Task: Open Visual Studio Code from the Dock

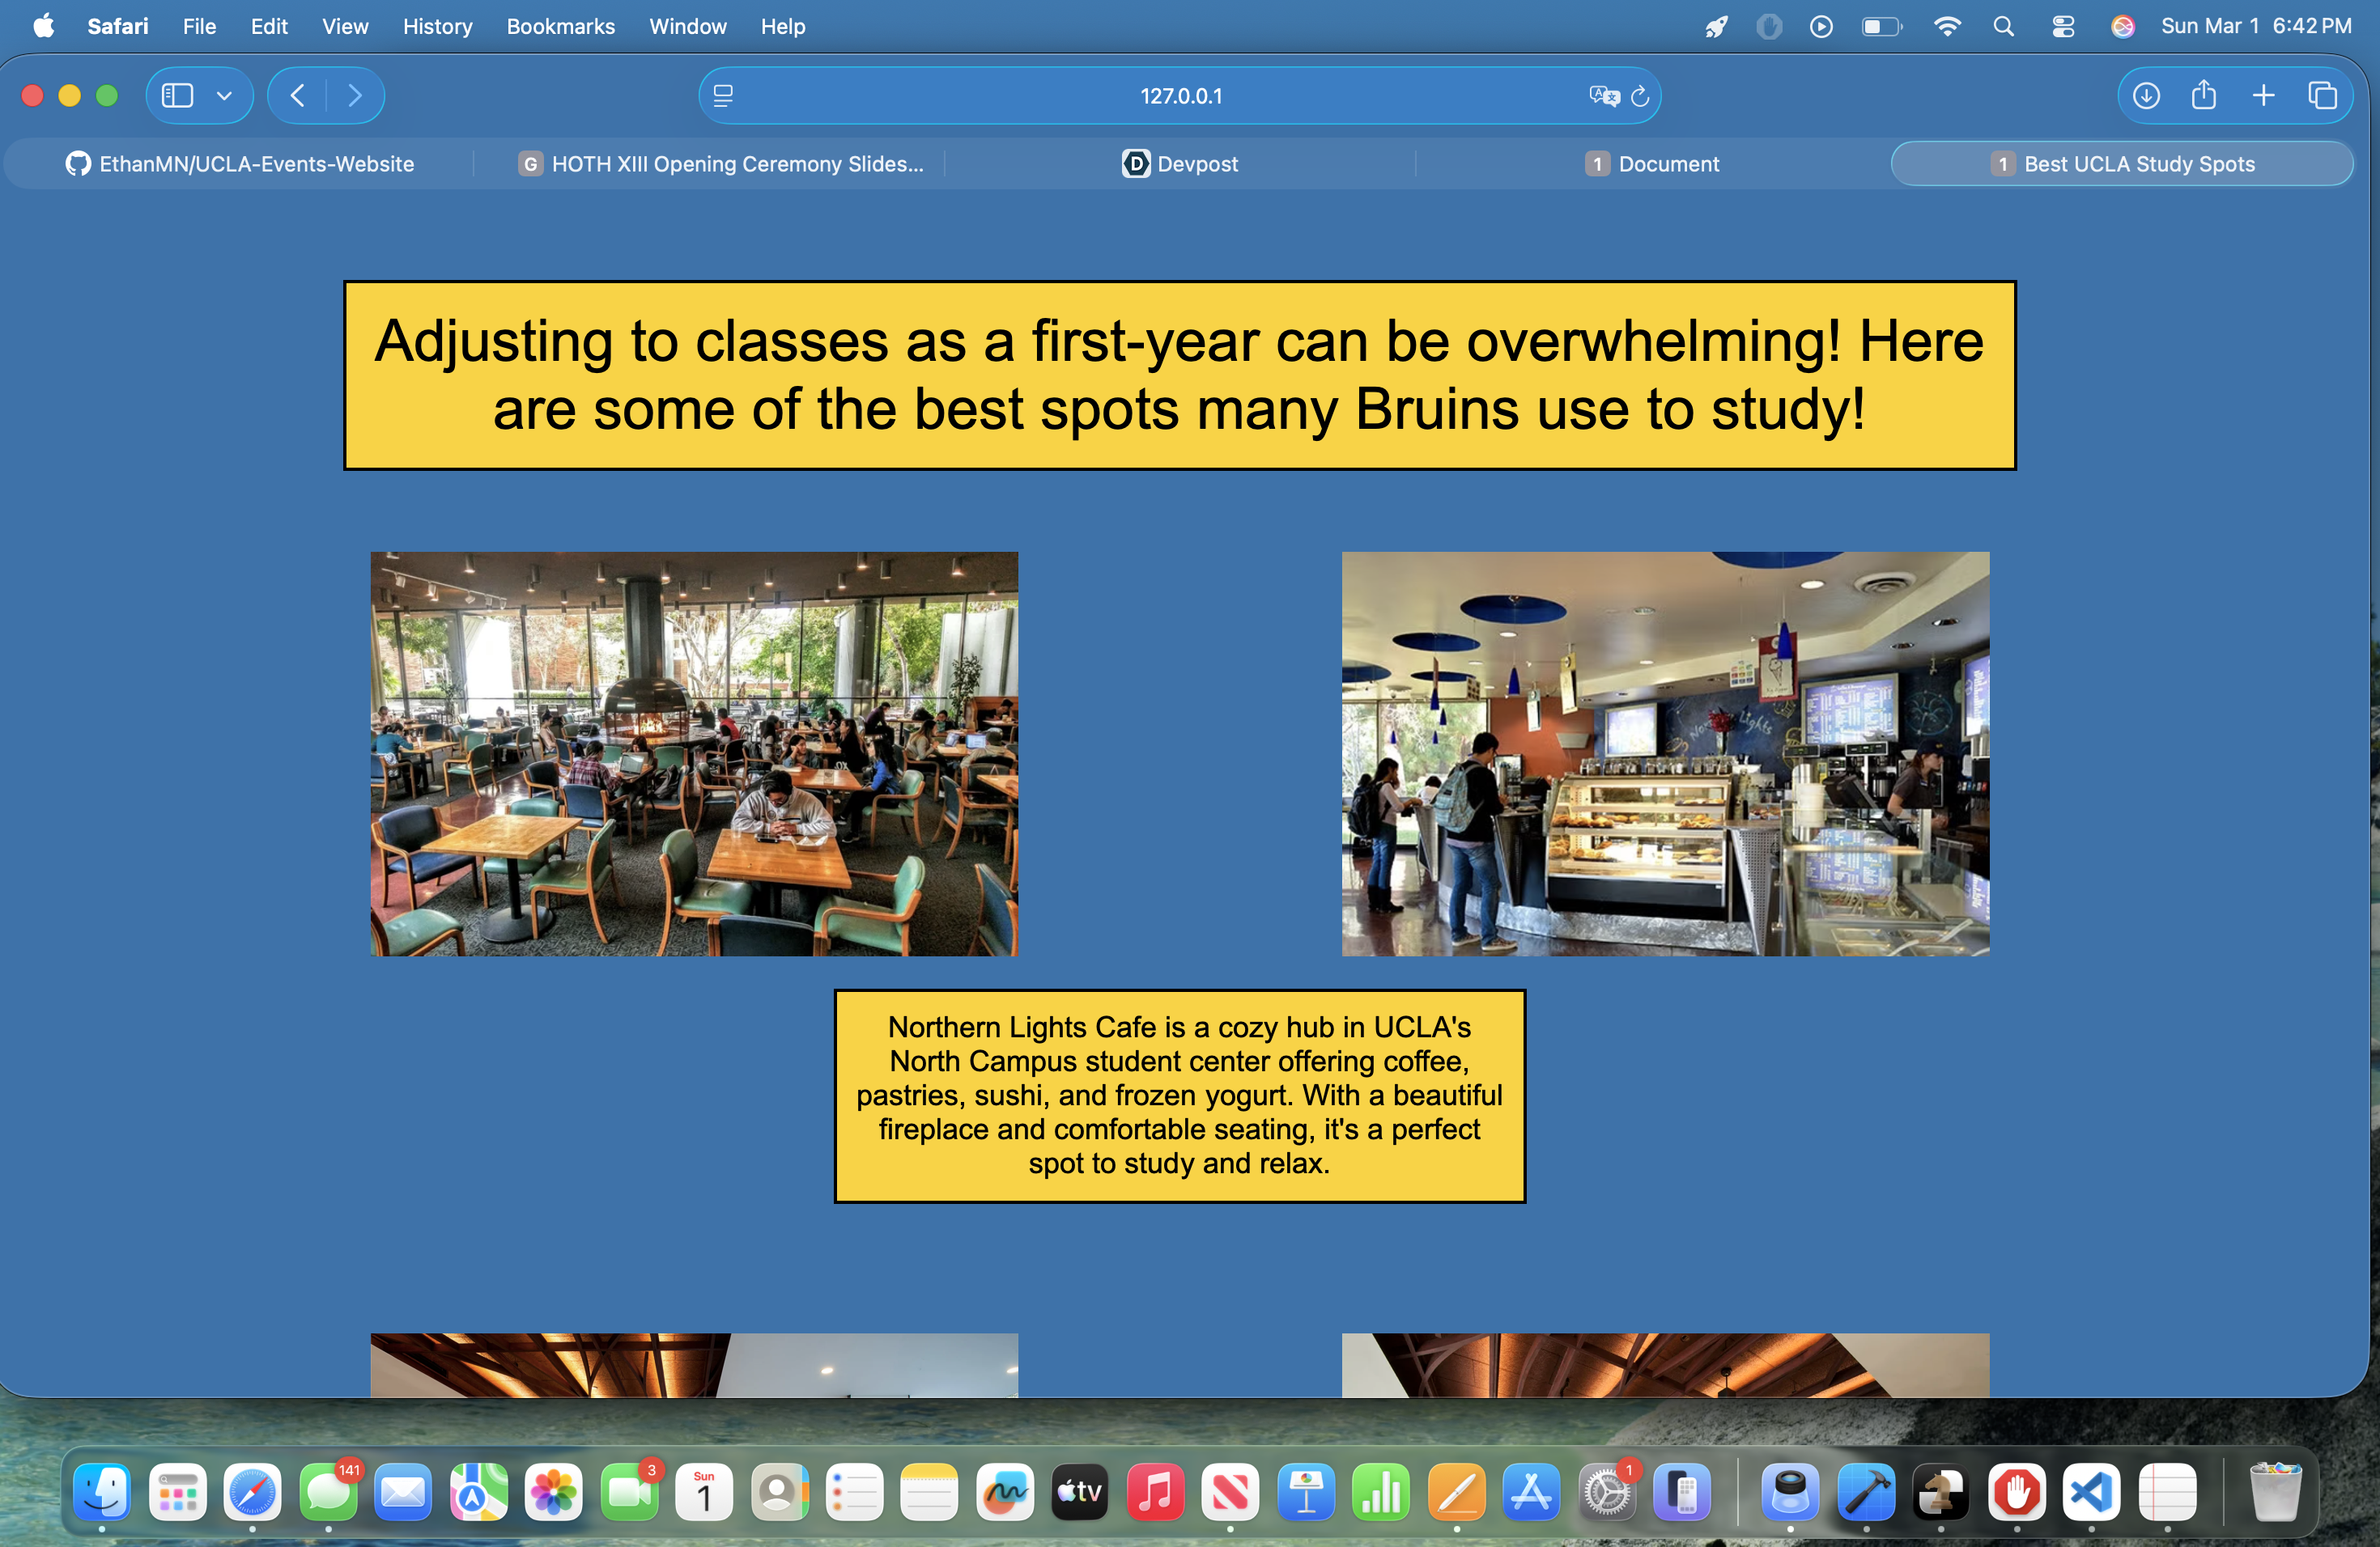Action: (2091, 1493)
